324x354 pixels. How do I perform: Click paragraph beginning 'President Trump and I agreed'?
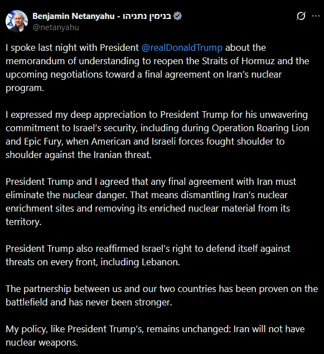click(151, 202)
